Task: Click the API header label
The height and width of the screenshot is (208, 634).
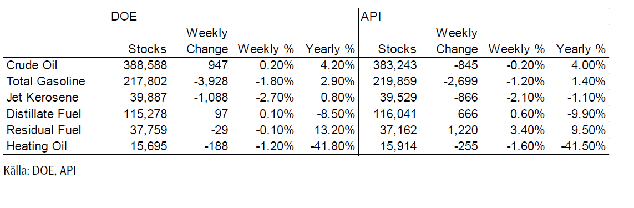Action: click(371, 17)
